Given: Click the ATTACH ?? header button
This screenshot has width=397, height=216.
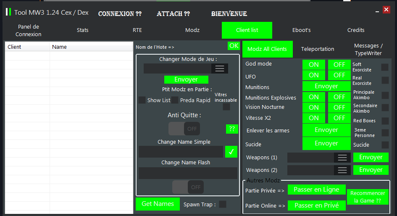Looking at the screenshot, I should click(173, 14).
